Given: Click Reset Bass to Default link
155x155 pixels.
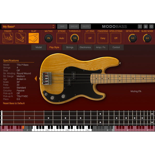Looking at the screenshot, I should 14,103.
